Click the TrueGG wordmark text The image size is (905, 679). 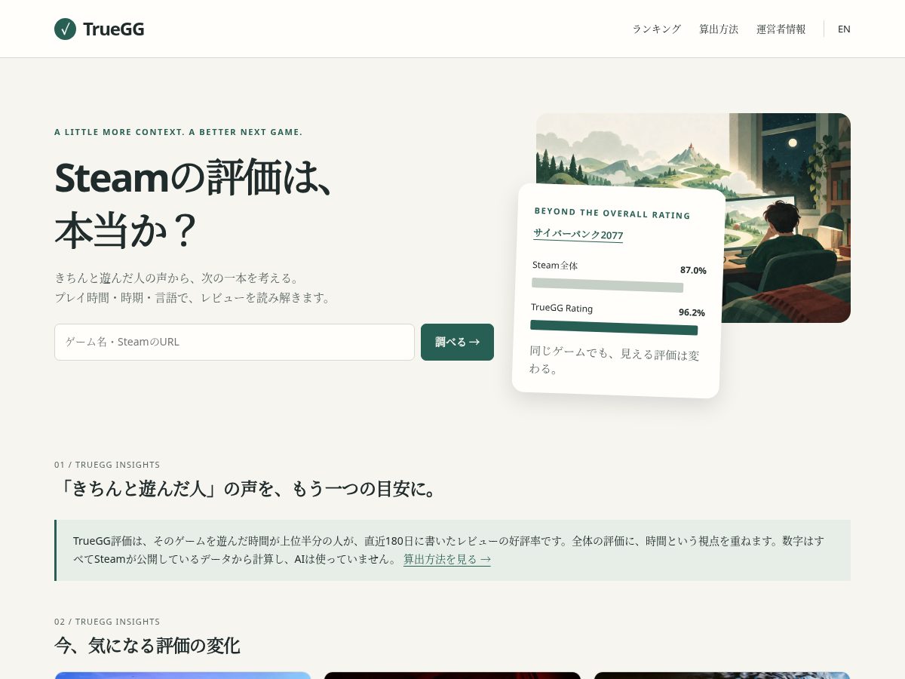113,29
